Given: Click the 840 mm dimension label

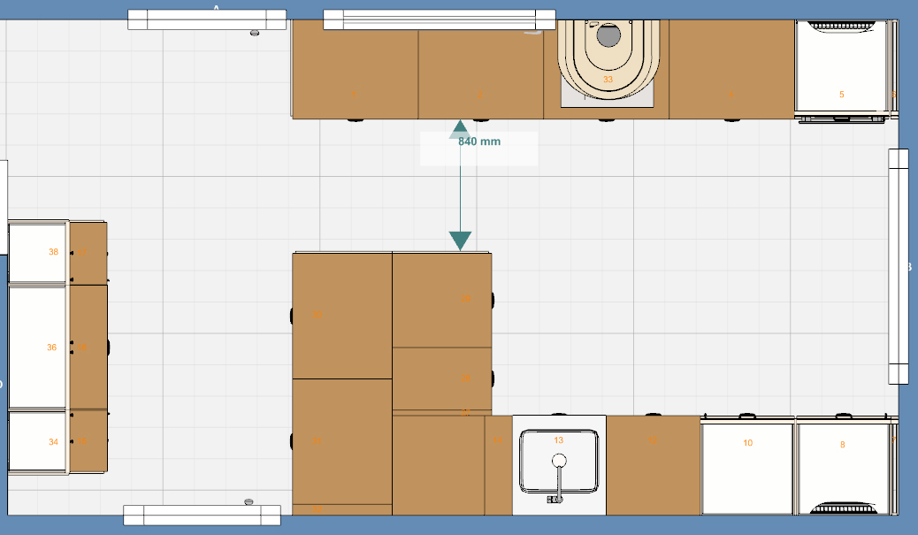Looking at the screenshot, I should click(x=479, y=141).
